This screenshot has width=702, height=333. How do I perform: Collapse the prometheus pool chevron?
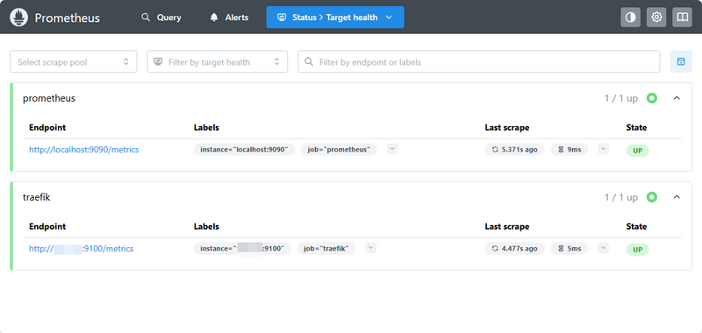point(677,98)
